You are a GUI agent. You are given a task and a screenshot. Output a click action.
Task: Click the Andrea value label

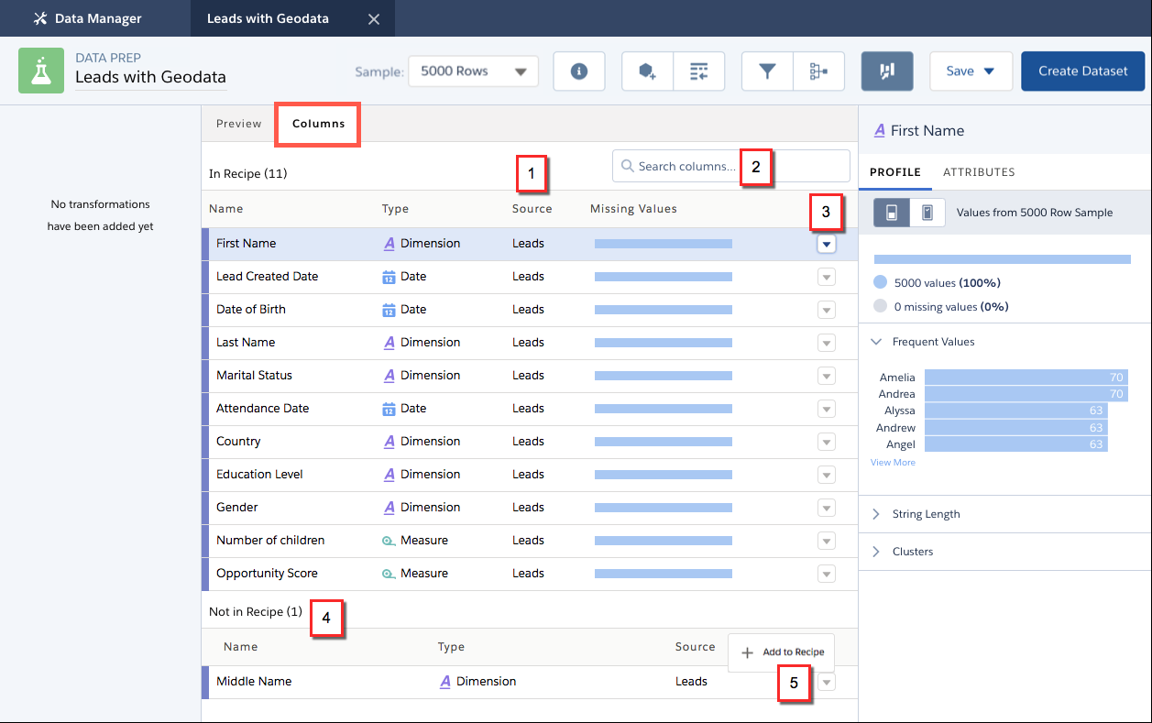pos(896,394)
